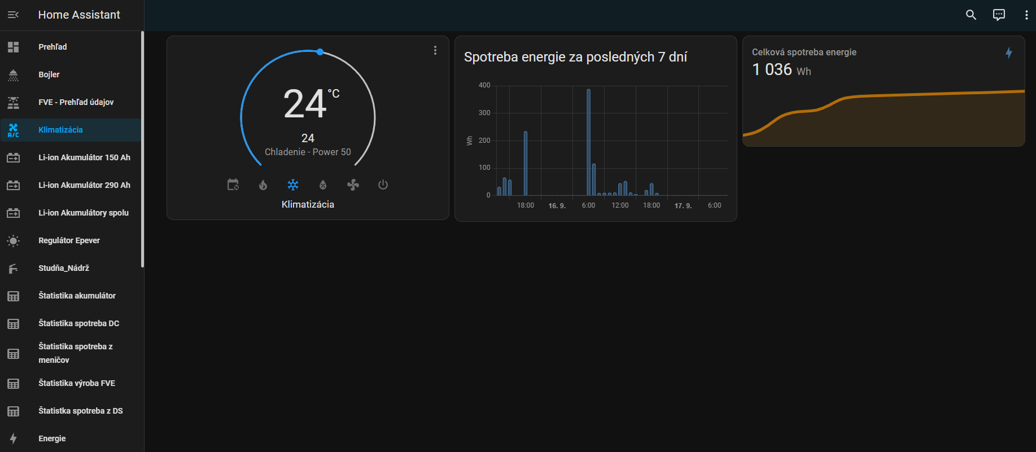Image resolution: width=1036 pixels, height=452 pixels.
Task: Switch to fan-only mode icon
Action: point(353,185)
